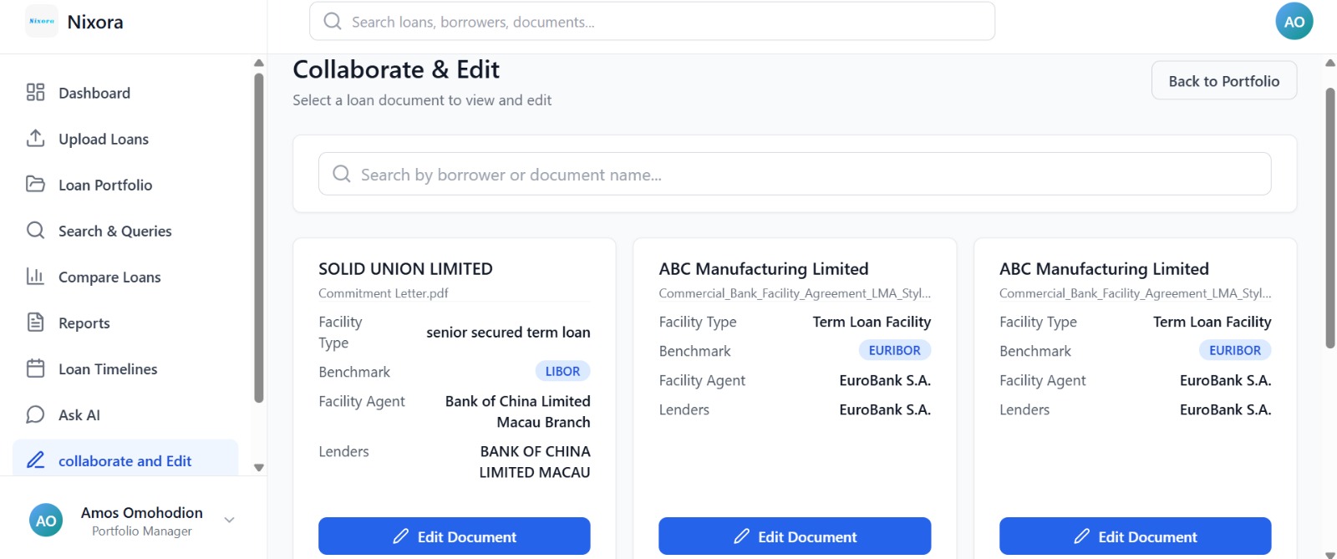This screenshot has height=559, width=1337.
Task: Focus the borrower or document name search field
Action: click(794, 175)
